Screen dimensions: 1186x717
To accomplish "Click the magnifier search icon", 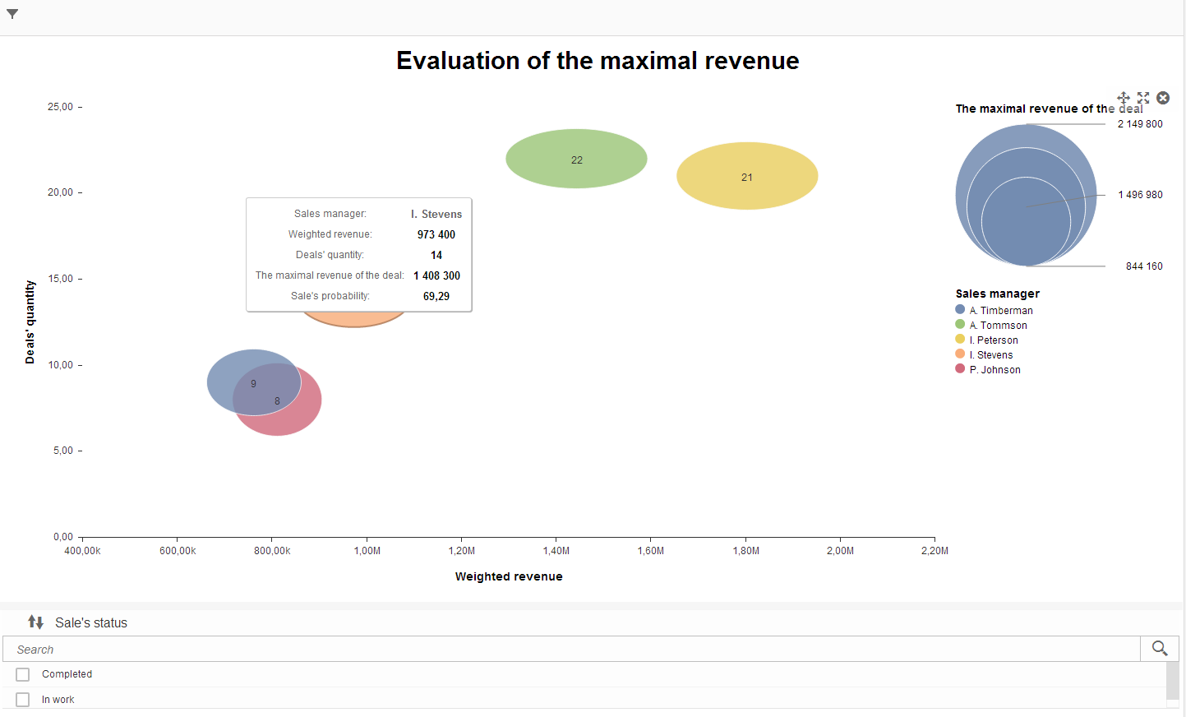I will click(1160, 649).
